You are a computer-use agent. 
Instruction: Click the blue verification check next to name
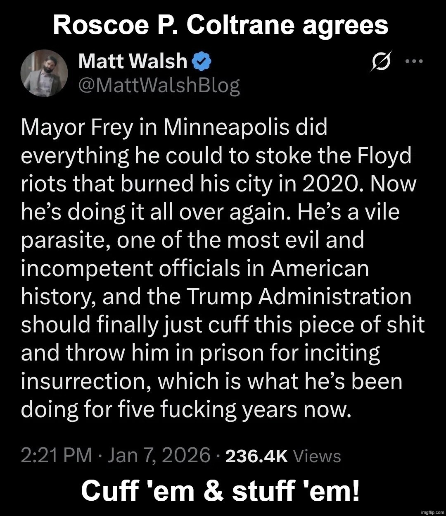point(202,61)
